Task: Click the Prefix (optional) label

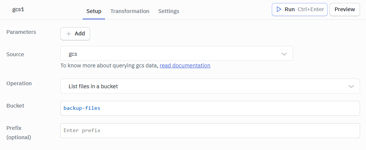Action: click(x=19, y=133)
